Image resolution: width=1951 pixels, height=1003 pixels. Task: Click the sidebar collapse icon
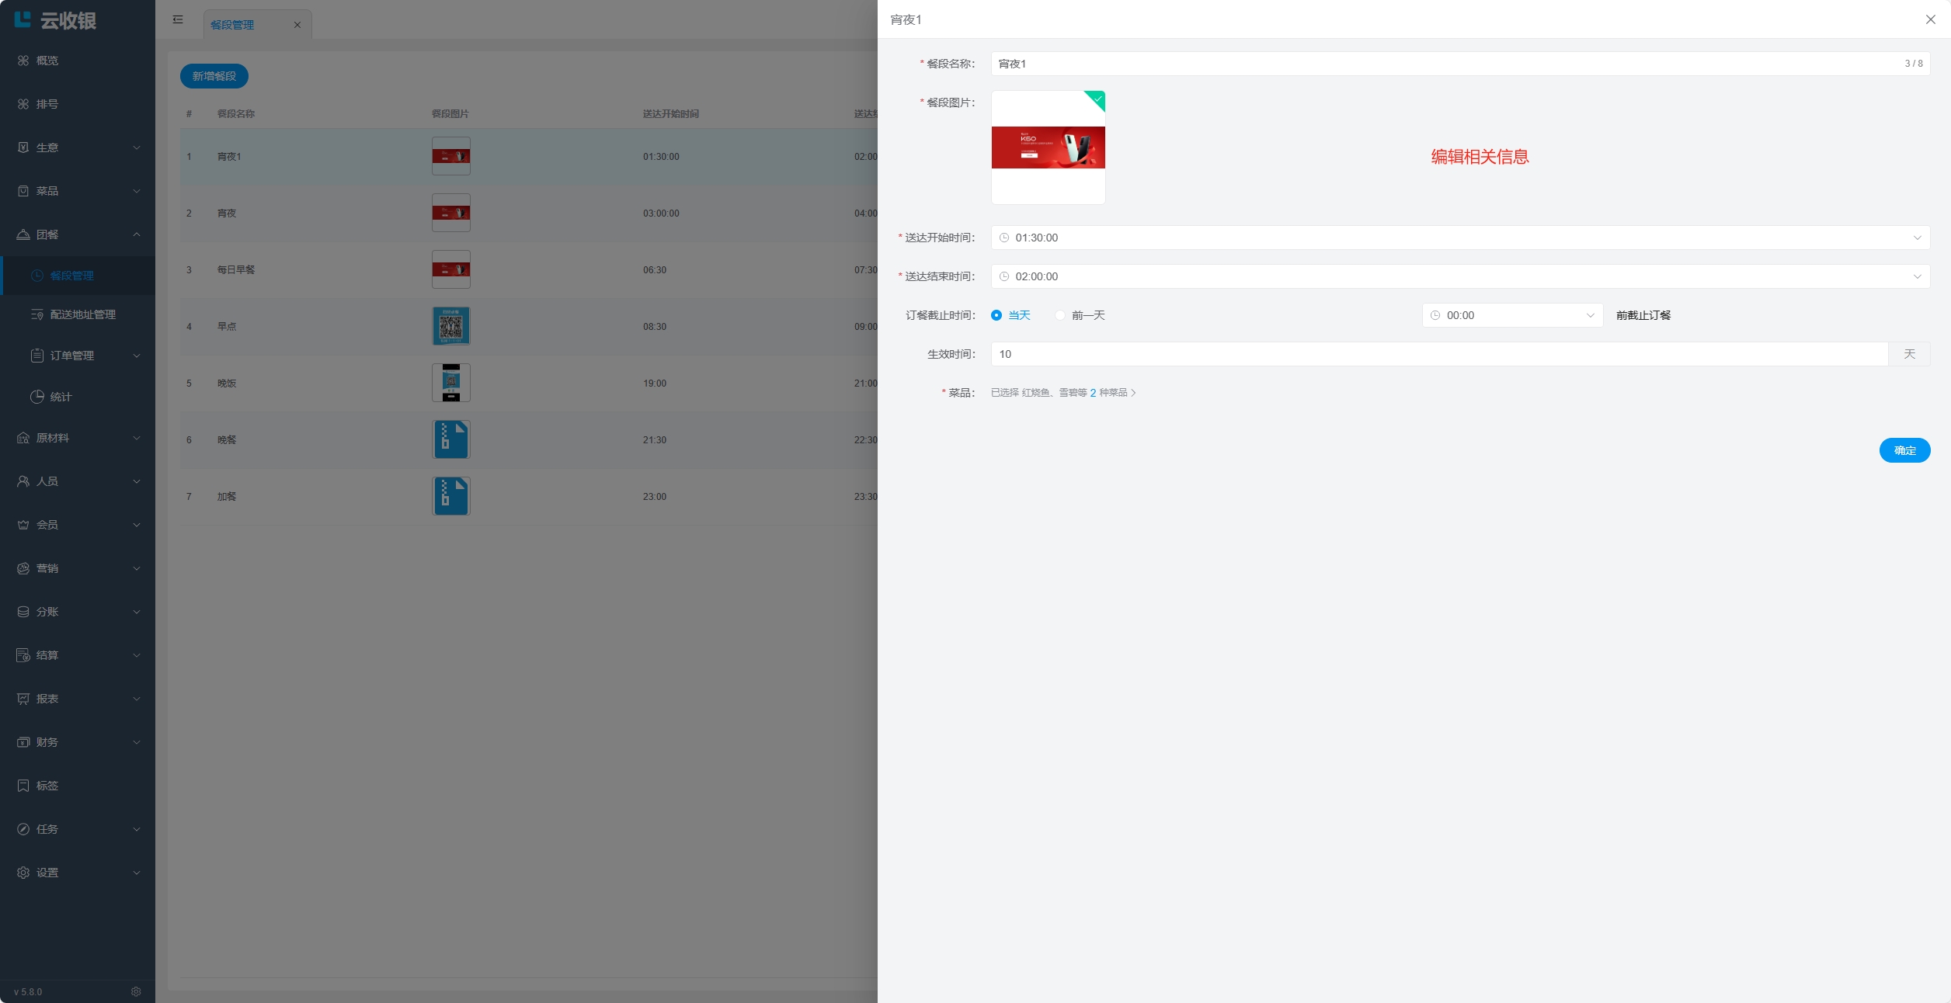[x=178, y=19]
